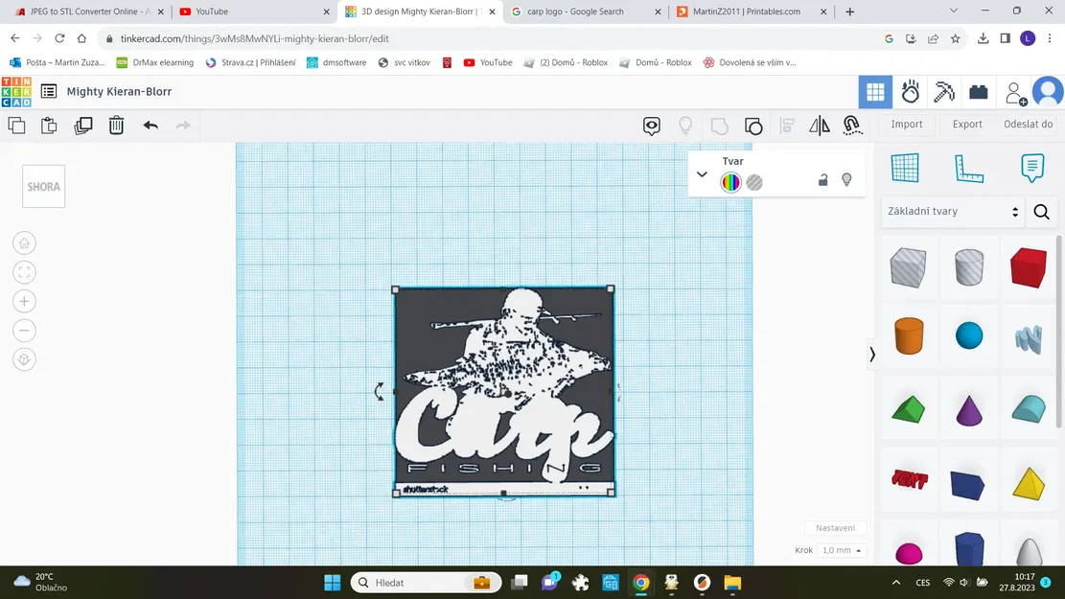Screen dimensions: 1065x599
Task: Switch to the carp logo Google Search tab
Action: point(575,12)
